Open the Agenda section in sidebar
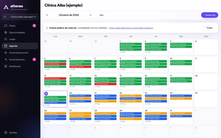Viewport: 221px width, 138px height. (x=20, y=46)
